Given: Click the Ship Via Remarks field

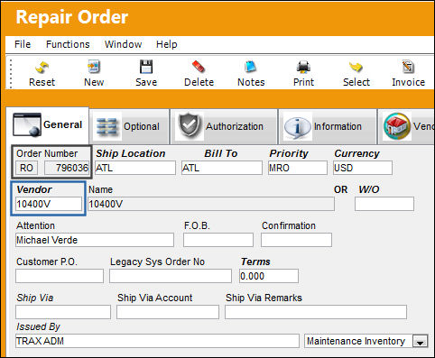Looking at the screenshot, I should click(316, 312).
